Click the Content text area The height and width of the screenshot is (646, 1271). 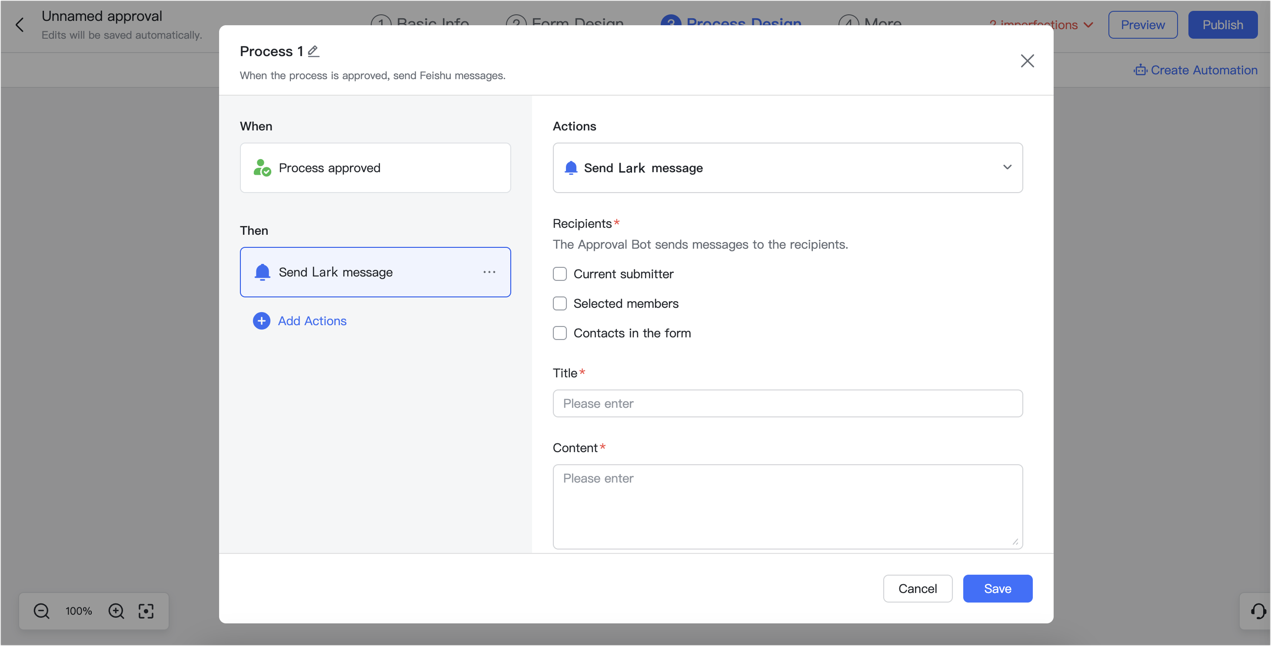click(x=788, y=506)
